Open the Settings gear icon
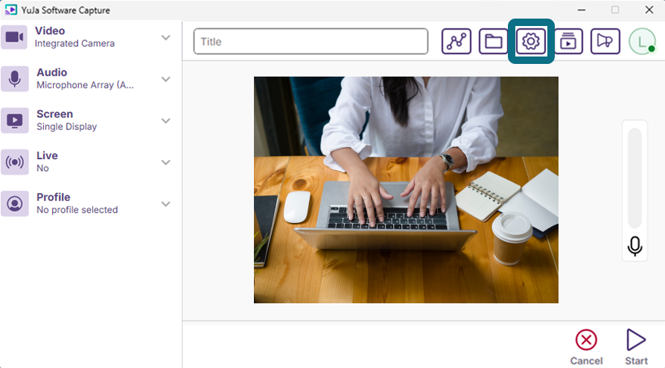 click(530, 42)
